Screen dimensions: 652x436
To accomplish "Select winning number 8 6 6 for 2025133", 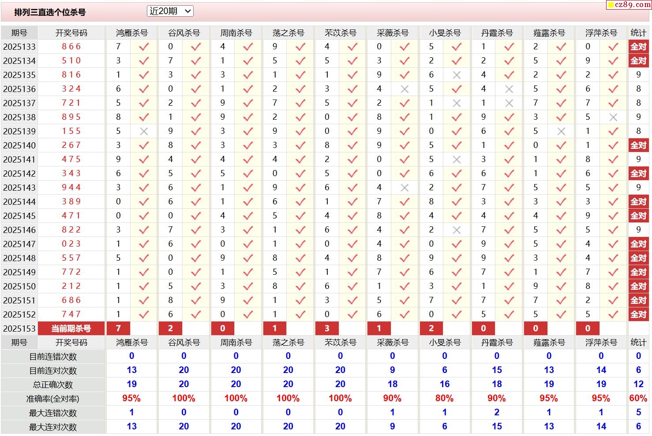I will [71, 47].
